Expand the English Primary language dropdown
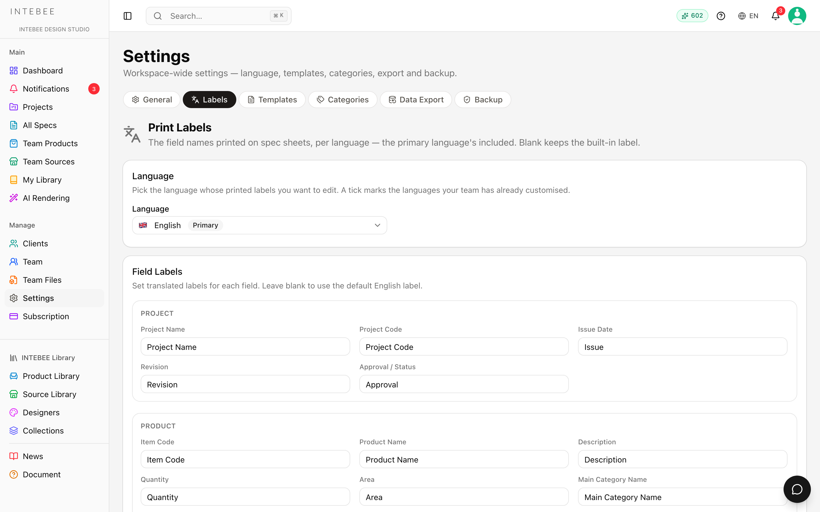Image resolution: width=820 pixels, height=512 pixels. [260, 225]
